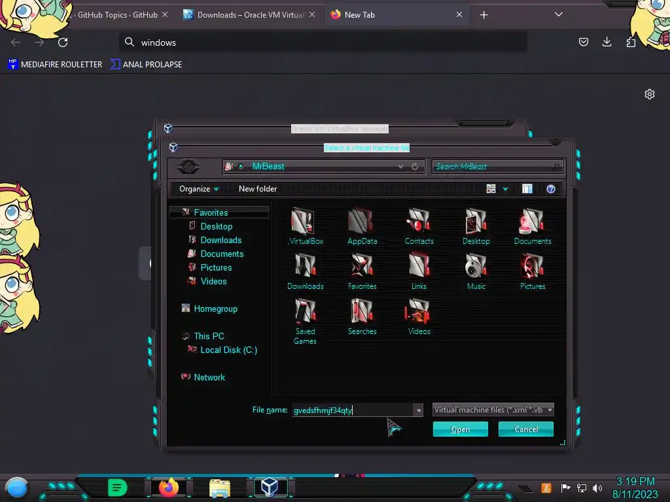Click the taskbar clock and date
Image resolution: width=670 pixels, height=502 pixels.
(x=635, y=488)
